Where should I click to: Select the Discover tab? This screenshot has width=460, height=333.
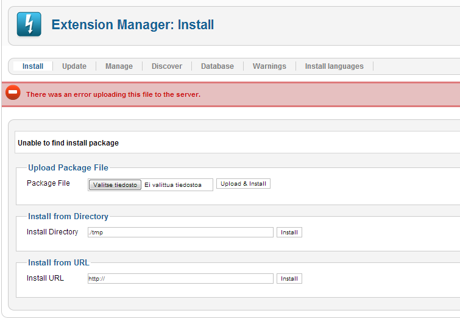[167, 66]
